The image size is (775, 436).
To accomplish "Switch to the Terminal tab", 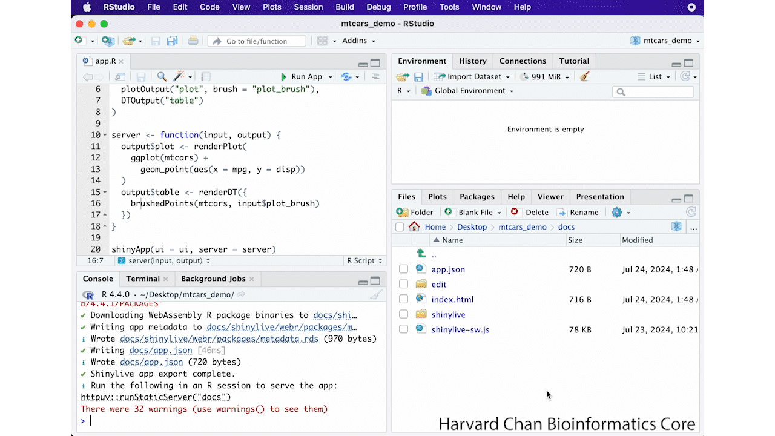I will click(x=143, y=279).
